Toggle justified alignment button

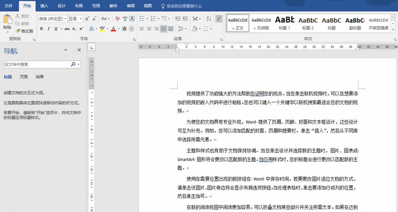click(164, 29)
